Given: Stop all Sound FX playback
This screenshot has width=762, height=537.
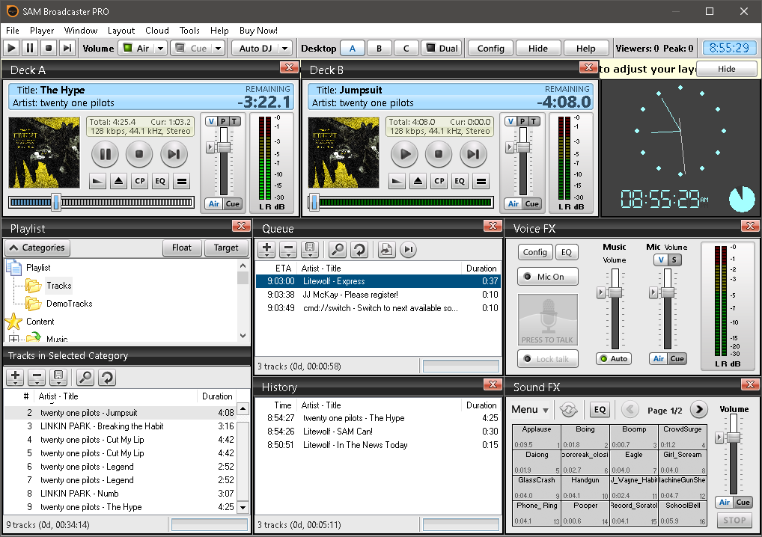Looking at the screenshot, I should click(734, 520).
